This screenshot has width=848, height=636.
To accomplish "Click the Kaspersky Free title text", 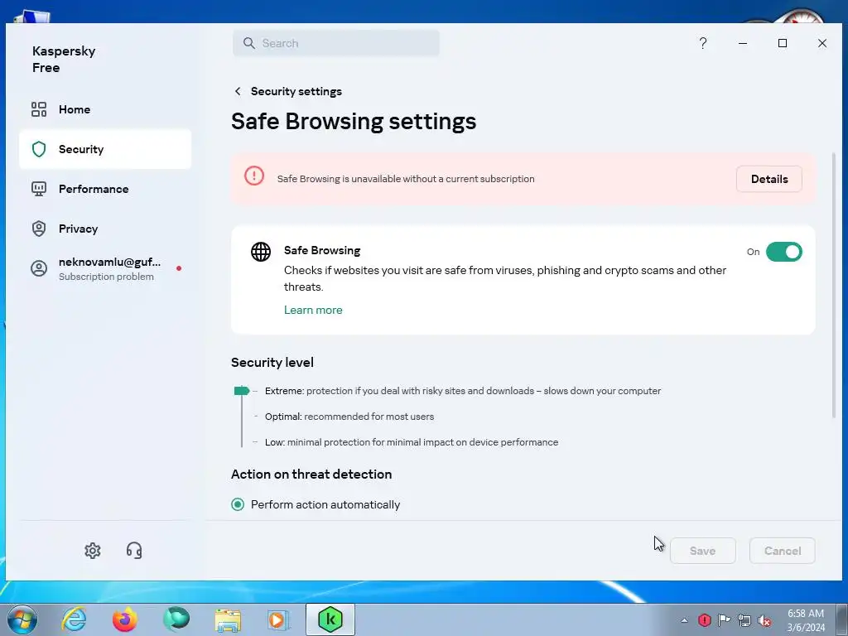I will click(64, 60).
